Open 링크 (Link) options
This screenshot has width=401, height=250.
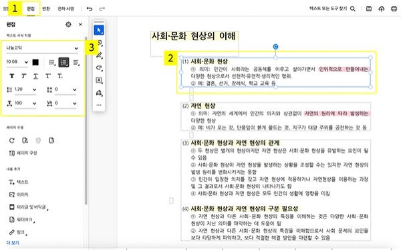click(x=18, y=232)
